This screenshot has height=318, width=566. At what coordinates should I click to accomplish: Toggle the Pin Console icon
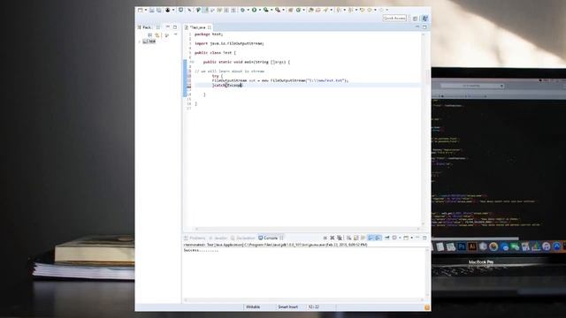coord(387,238)
